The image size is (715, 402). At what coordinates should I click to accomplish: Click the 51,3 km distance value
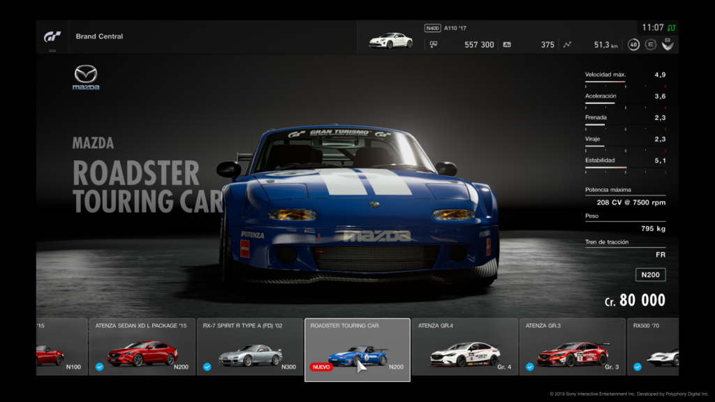pyautogui.click(x=606, y=45)
